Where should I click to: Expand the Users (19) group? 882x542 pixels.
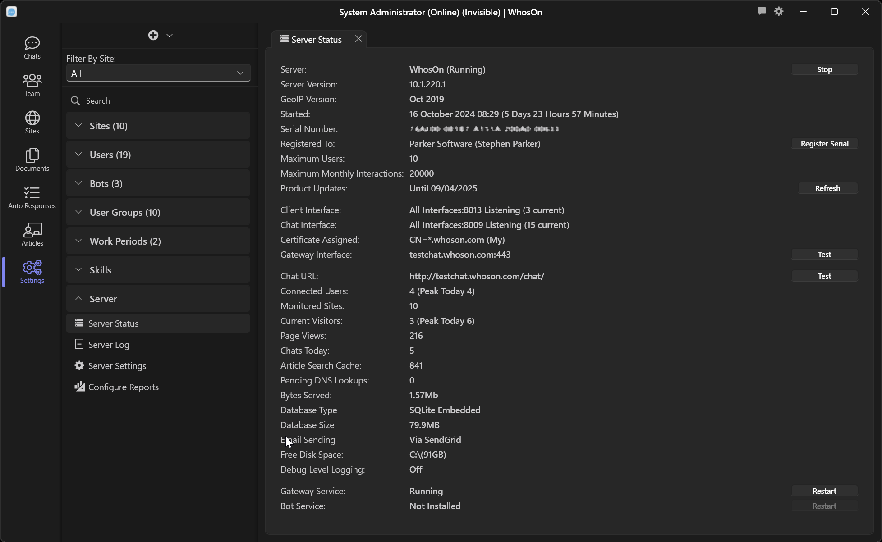tap(158, 155)
